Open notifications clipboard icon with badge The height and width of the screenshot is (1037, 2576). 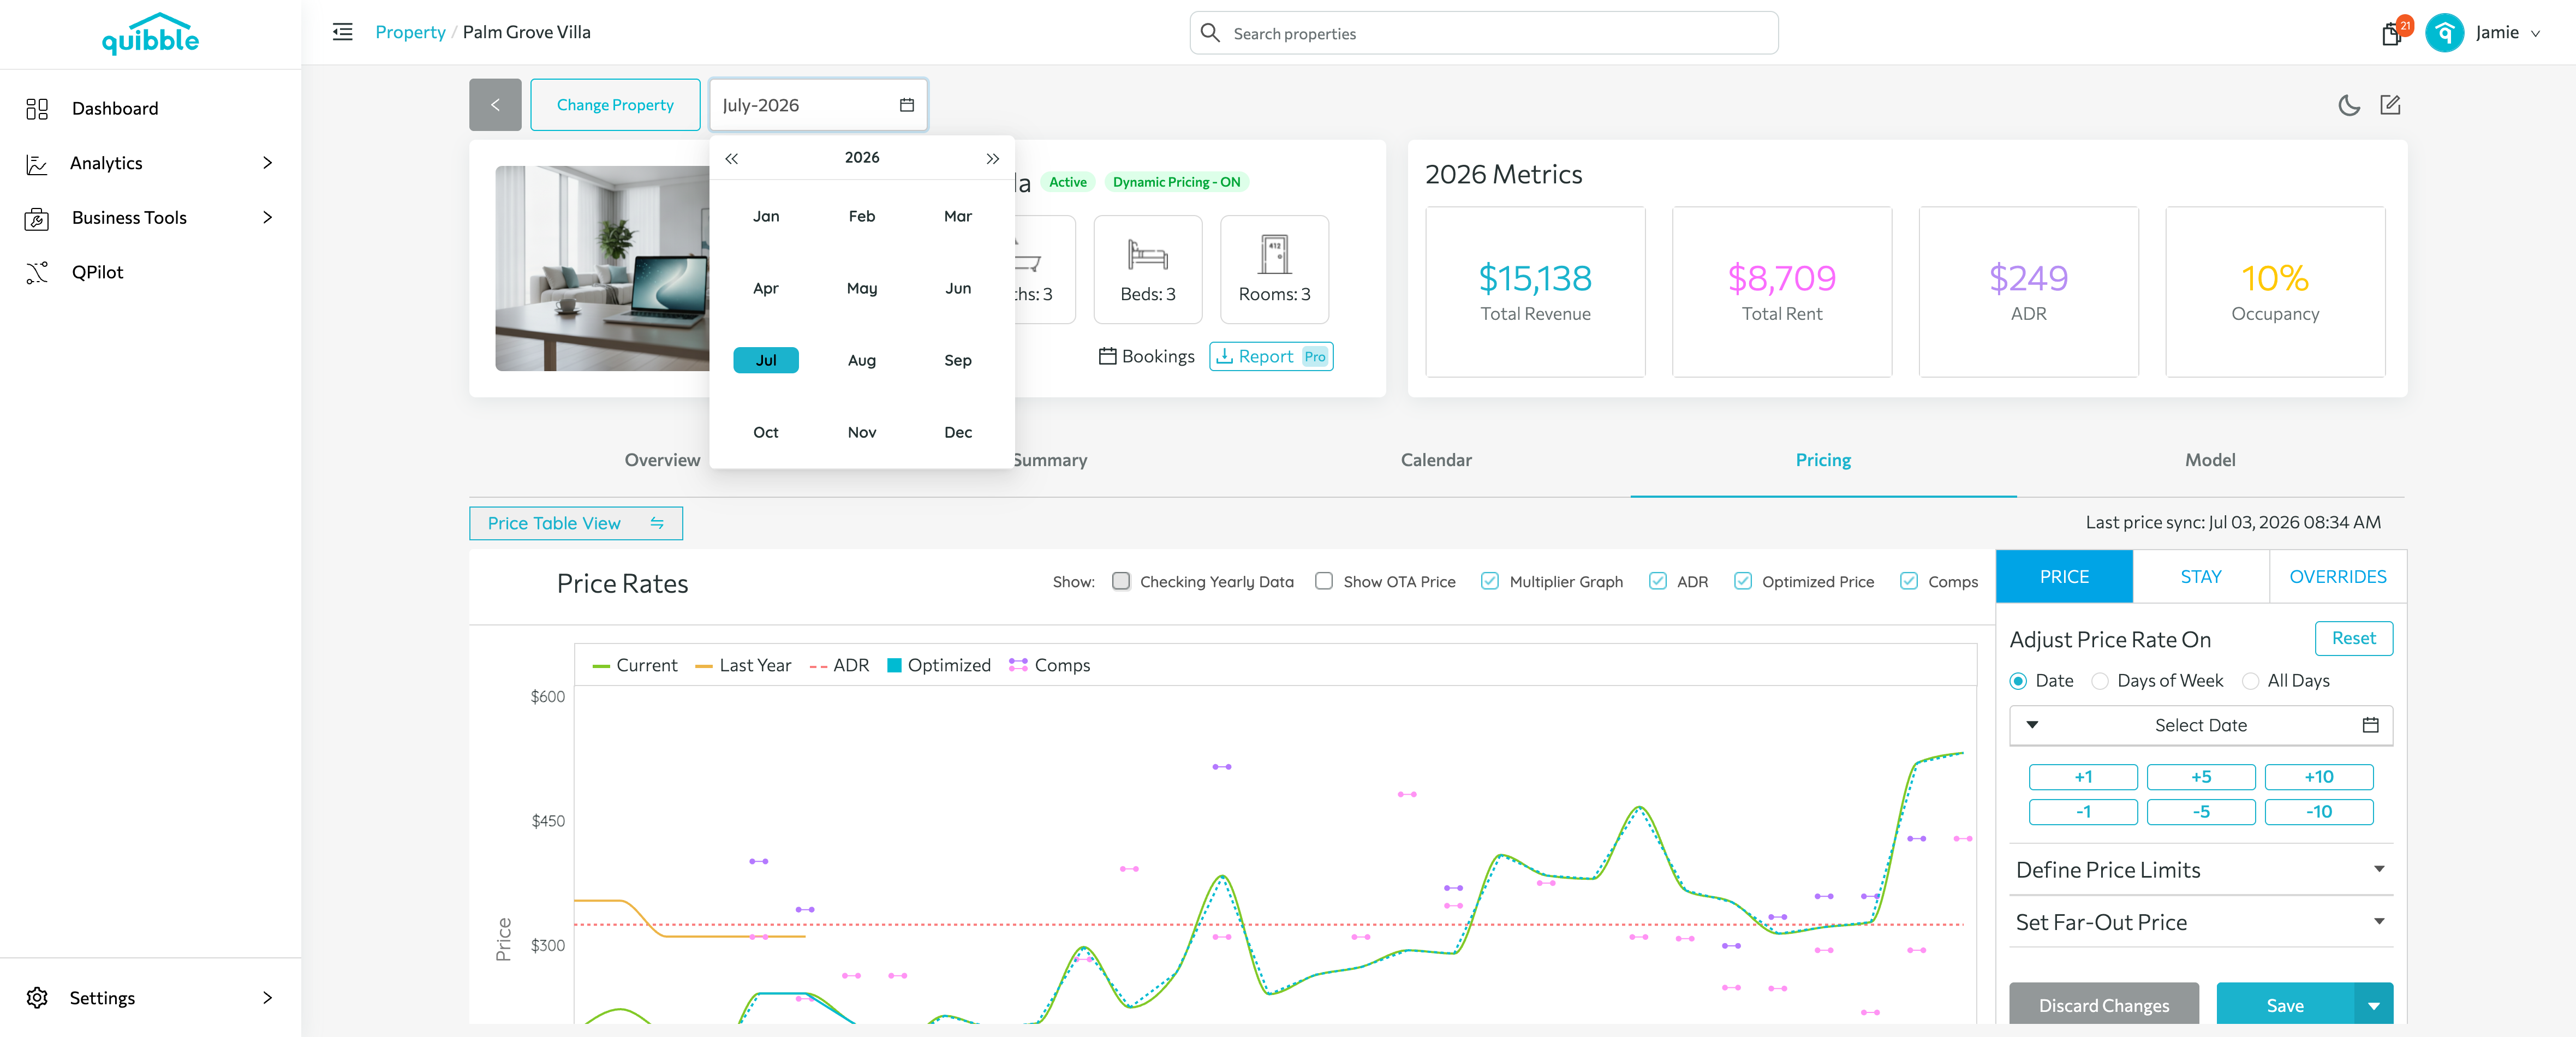(x=2391, y=34)
